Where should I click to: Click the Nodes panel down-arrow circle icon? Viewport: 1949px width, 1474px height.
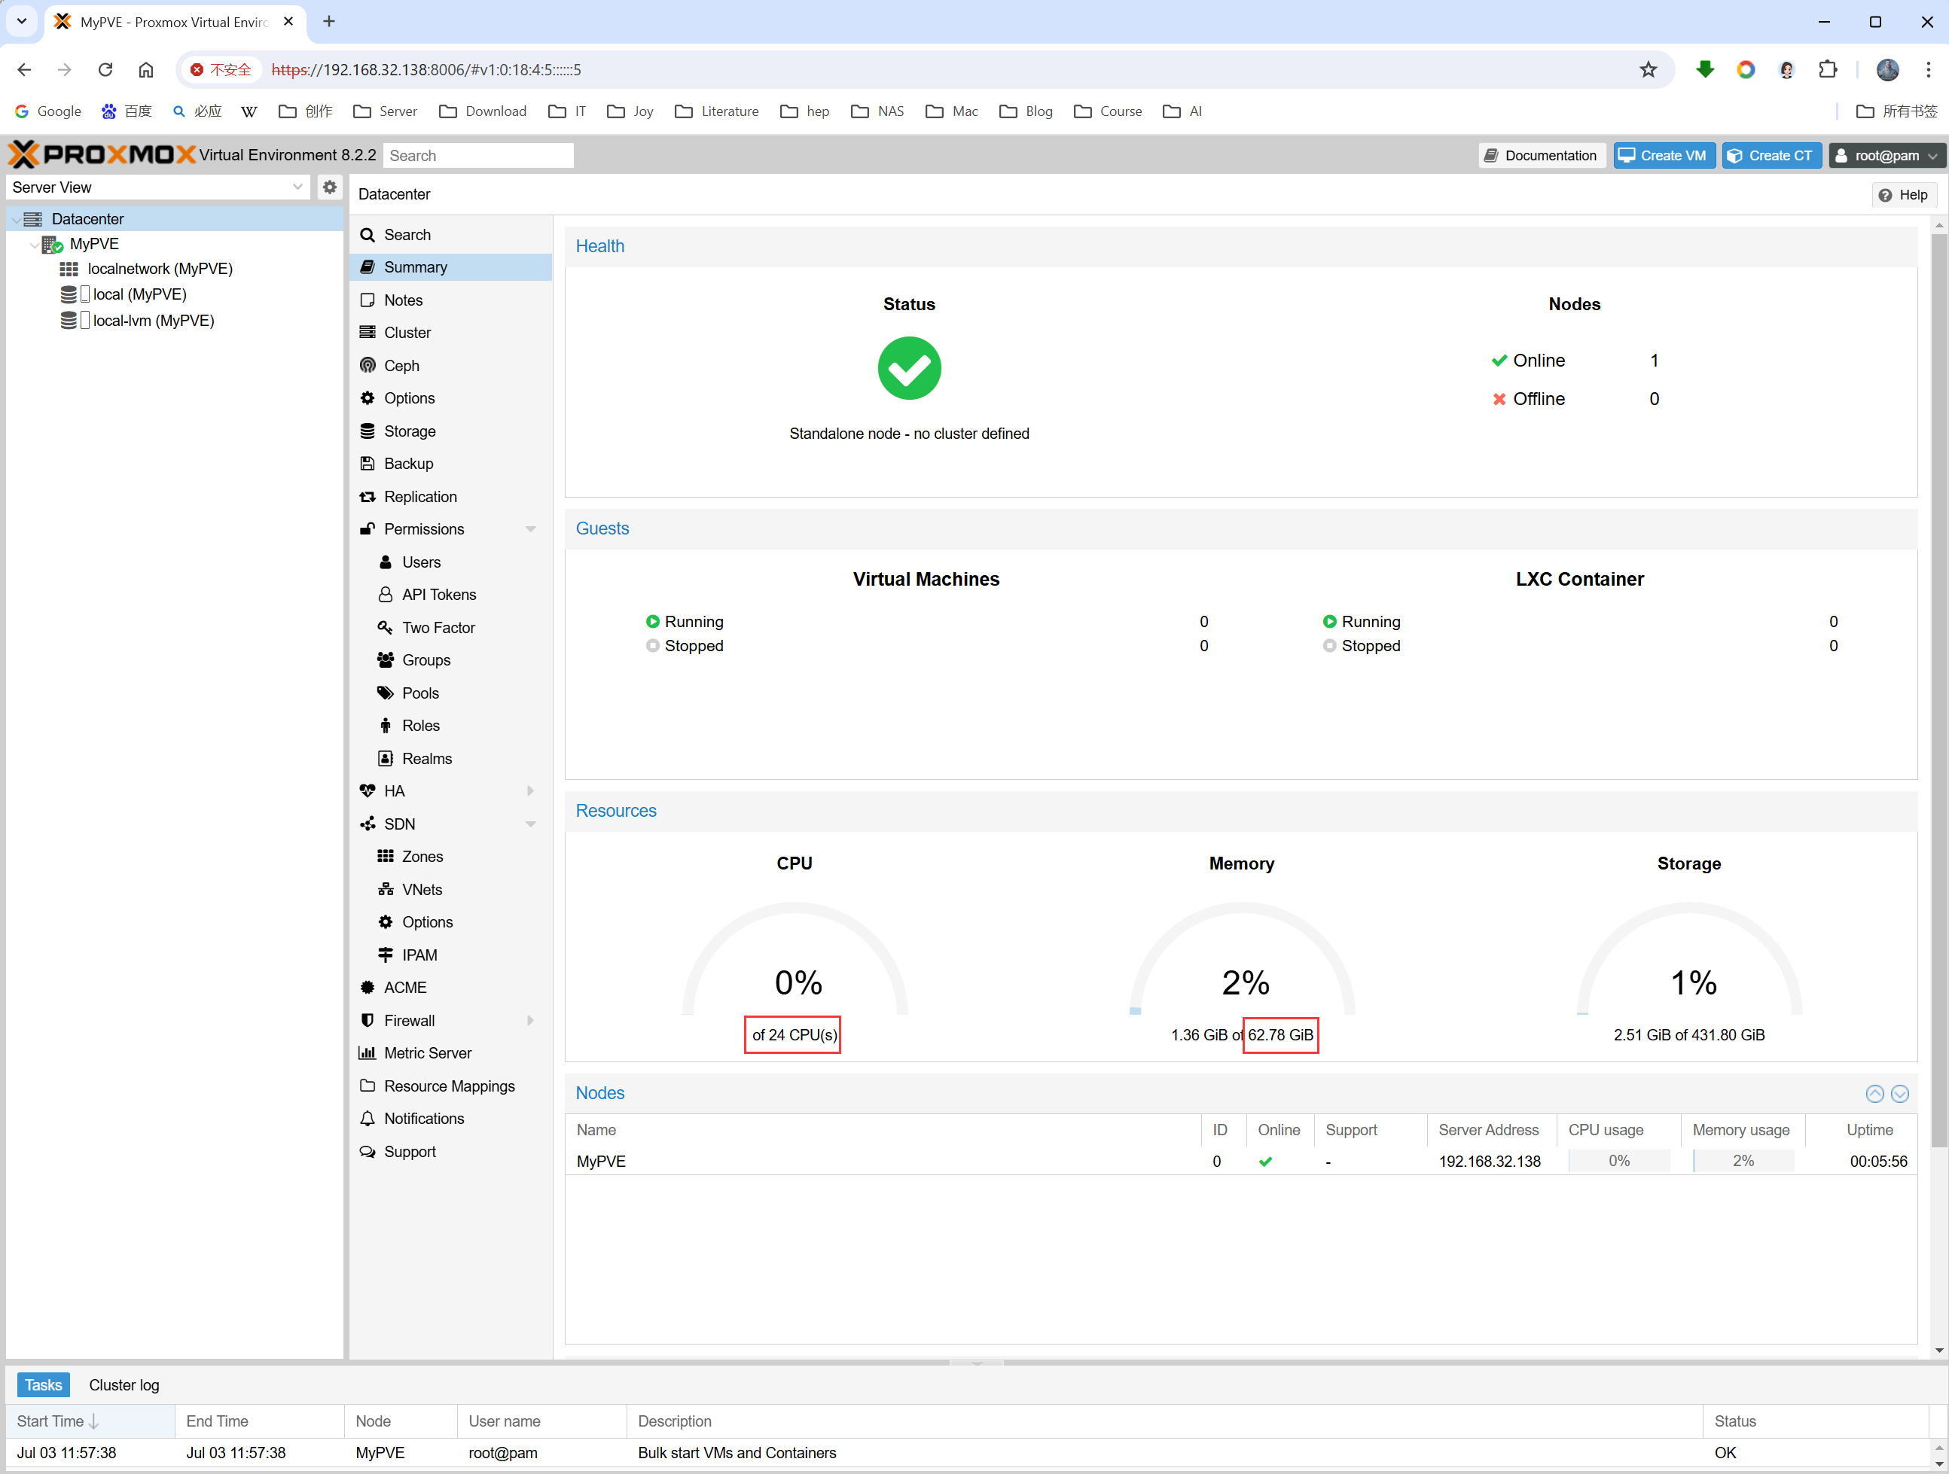tap(1901, 1093)
